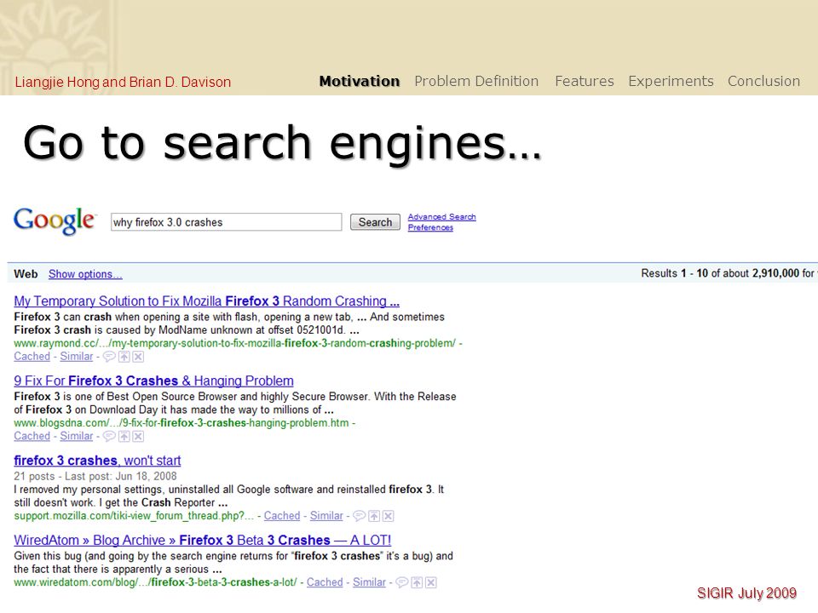Click comment icon under raymond.cc result
The height and width of the screenshot is (613, 818).
click(x=109, y=357)
